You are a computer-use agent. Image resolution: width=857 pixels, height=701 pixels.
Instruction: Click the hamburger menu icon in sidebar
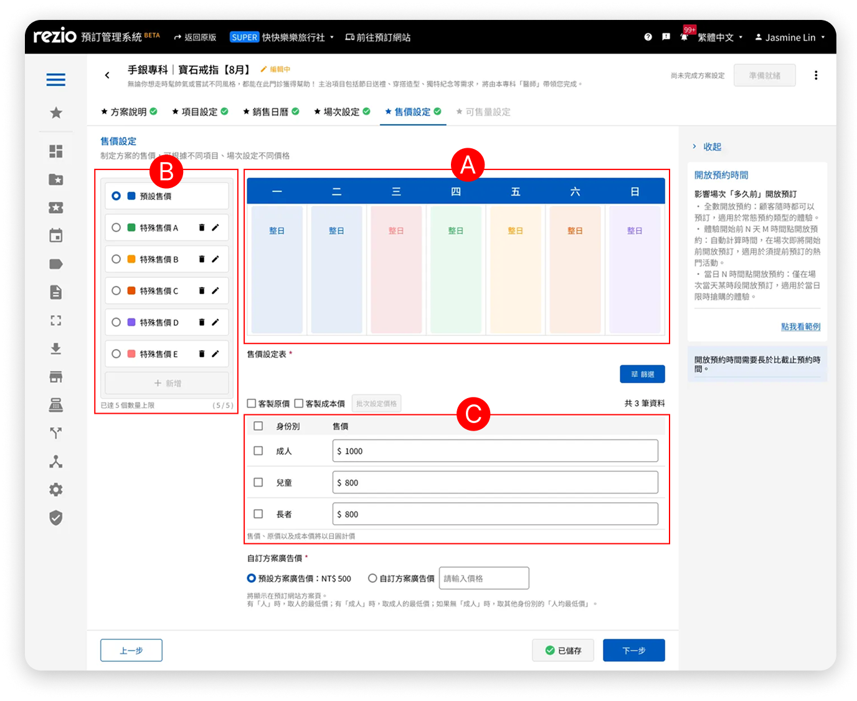(55, 80)
